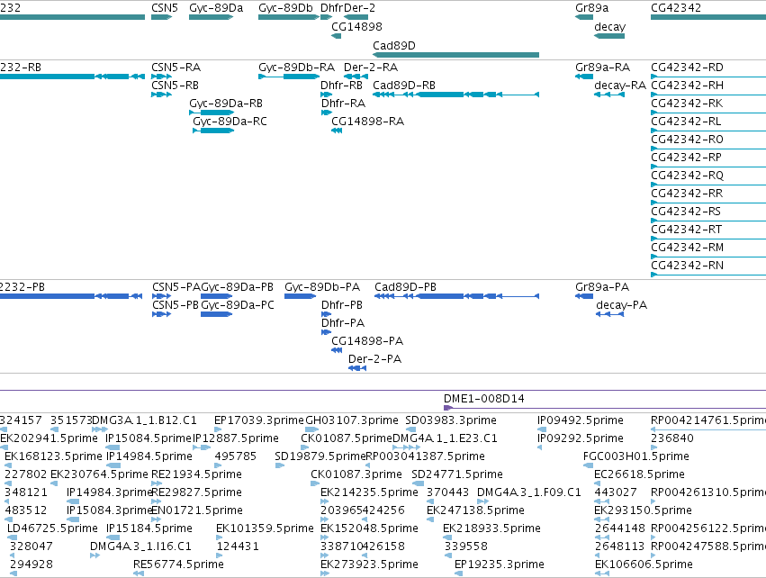Select the Der-2-RA transcript label

[x=371, y=68]
